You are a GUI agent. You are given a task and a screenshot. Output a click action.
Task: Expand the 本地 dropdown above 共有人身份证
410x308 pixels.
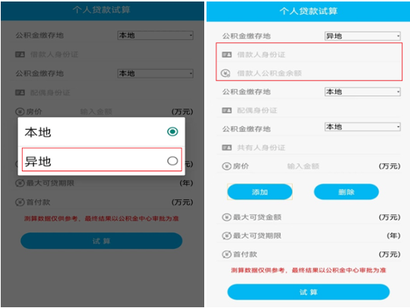[362, 127]
